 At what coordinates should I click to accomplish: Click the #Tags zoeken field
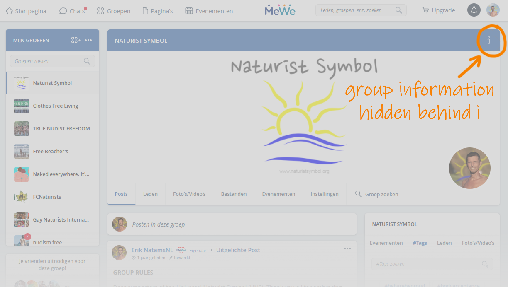pos(432,264)
